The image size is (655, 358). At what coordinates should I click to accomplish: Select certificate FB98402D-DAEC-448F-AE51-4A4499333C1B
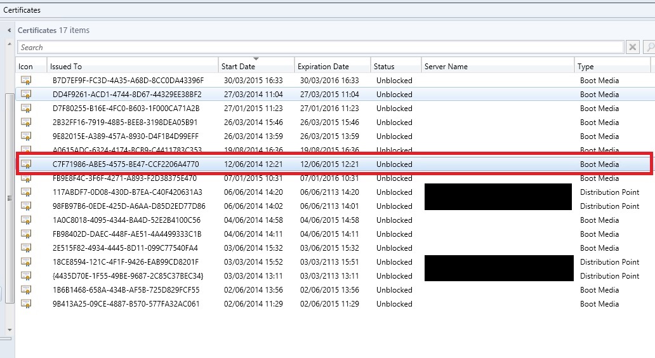126,234
